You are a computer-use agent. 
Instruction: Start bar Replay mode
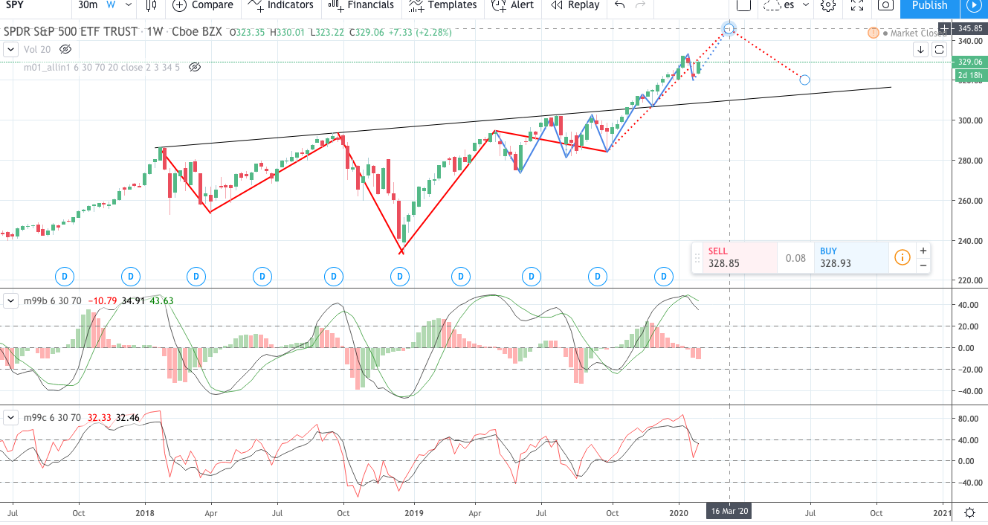(575, 5)
